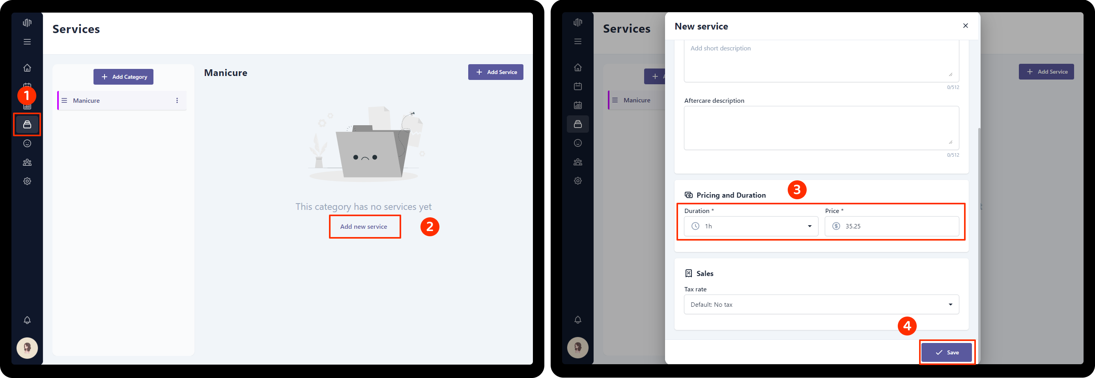Screen dimensions: 1095x378
Task: Click the Duration dropdown arrow
Action: click(x=809, y=226)
